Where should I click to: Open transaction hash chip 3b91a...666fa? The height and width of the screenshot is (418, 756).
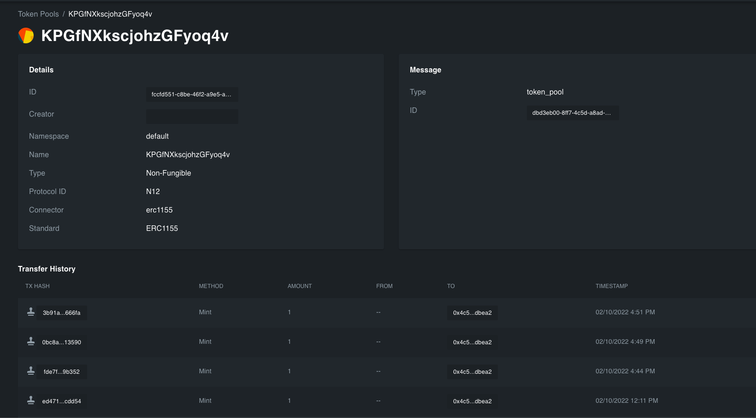coord(61,312)
